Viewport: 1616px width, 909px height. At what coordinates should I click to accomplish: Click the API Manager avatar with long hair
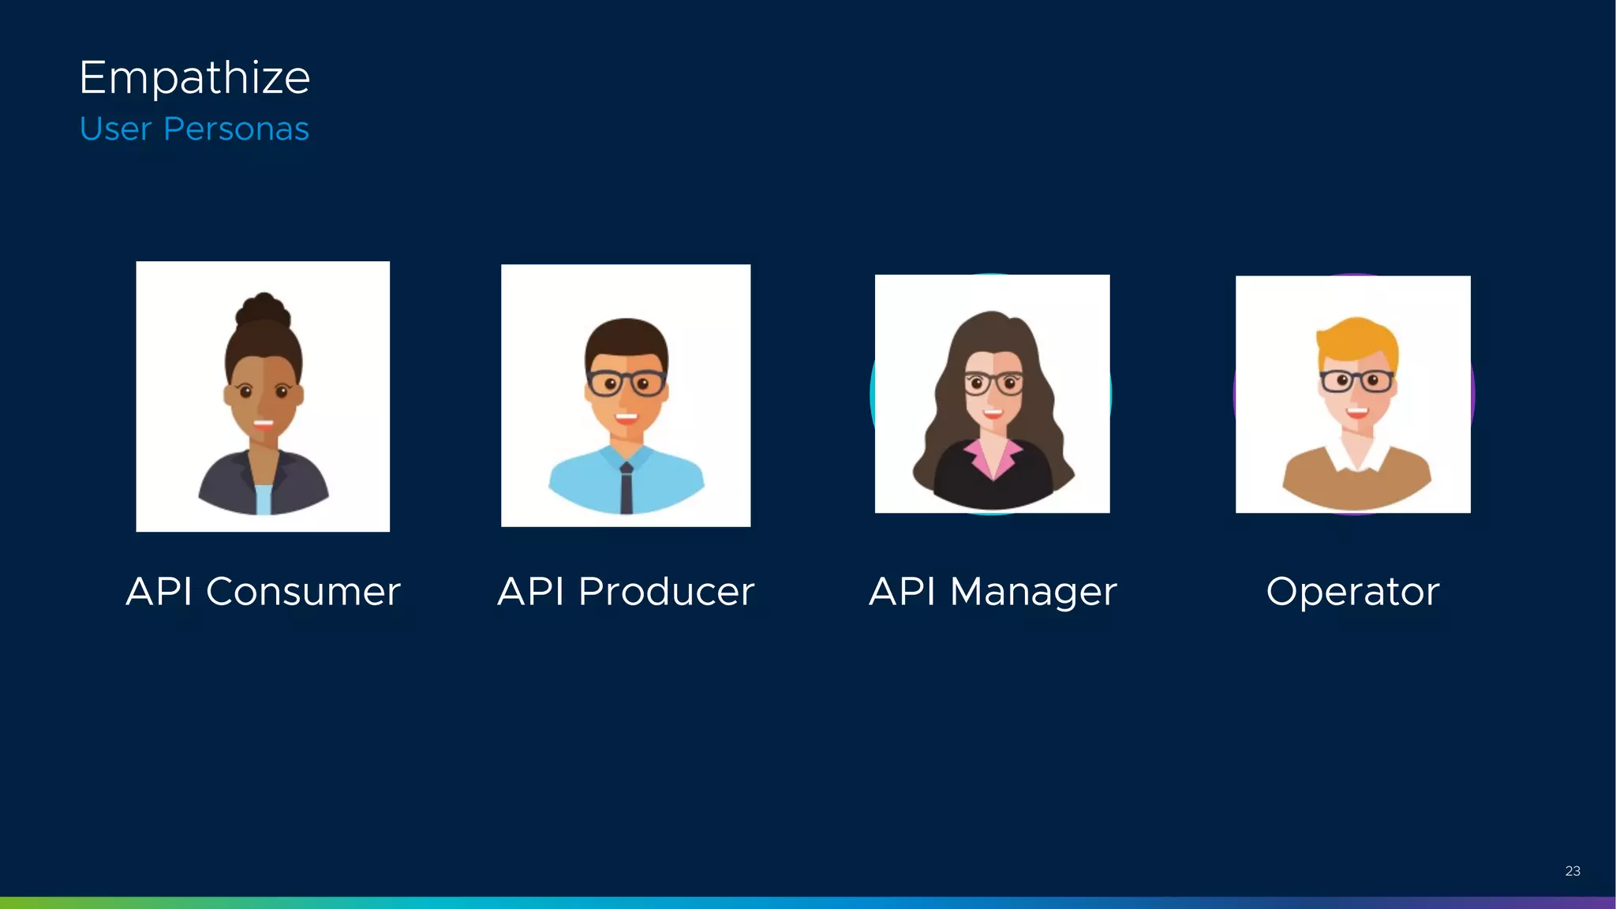pyautogui.click(x=992, y=394)
